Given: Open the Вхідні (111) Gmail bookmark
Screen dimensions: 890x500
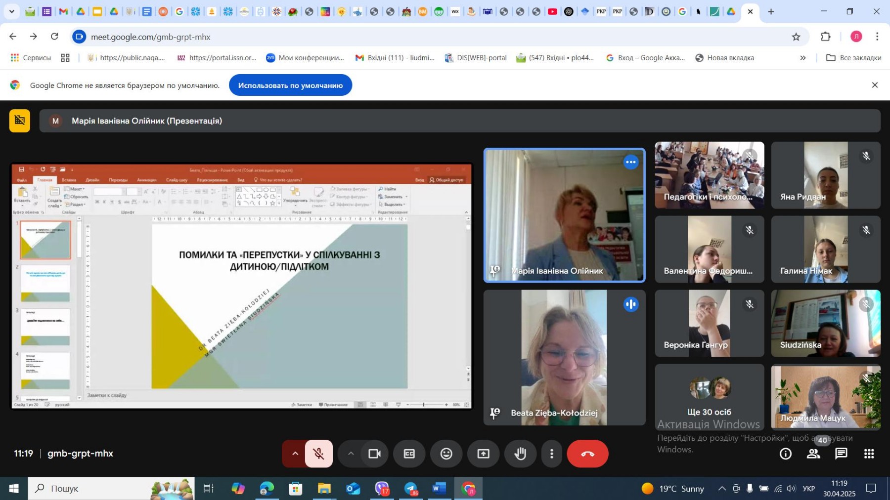Looking at the screenshot, I should (x=395, y=58).
